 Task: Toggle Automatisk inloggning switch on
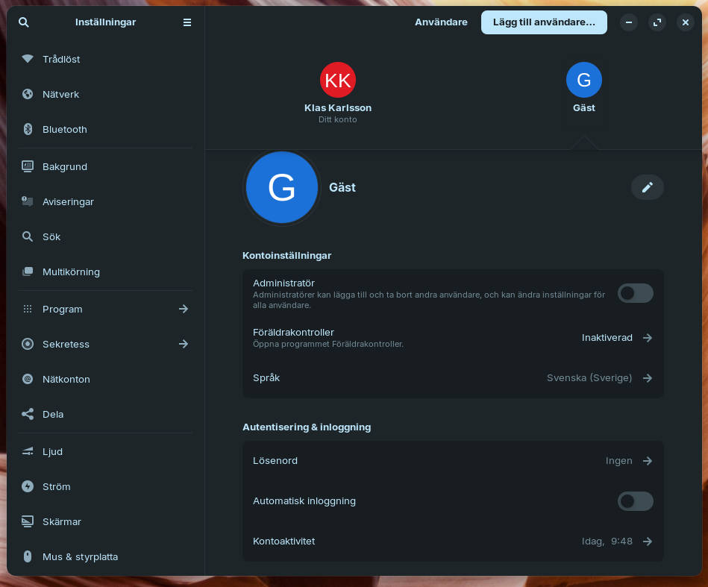(635, 501)
